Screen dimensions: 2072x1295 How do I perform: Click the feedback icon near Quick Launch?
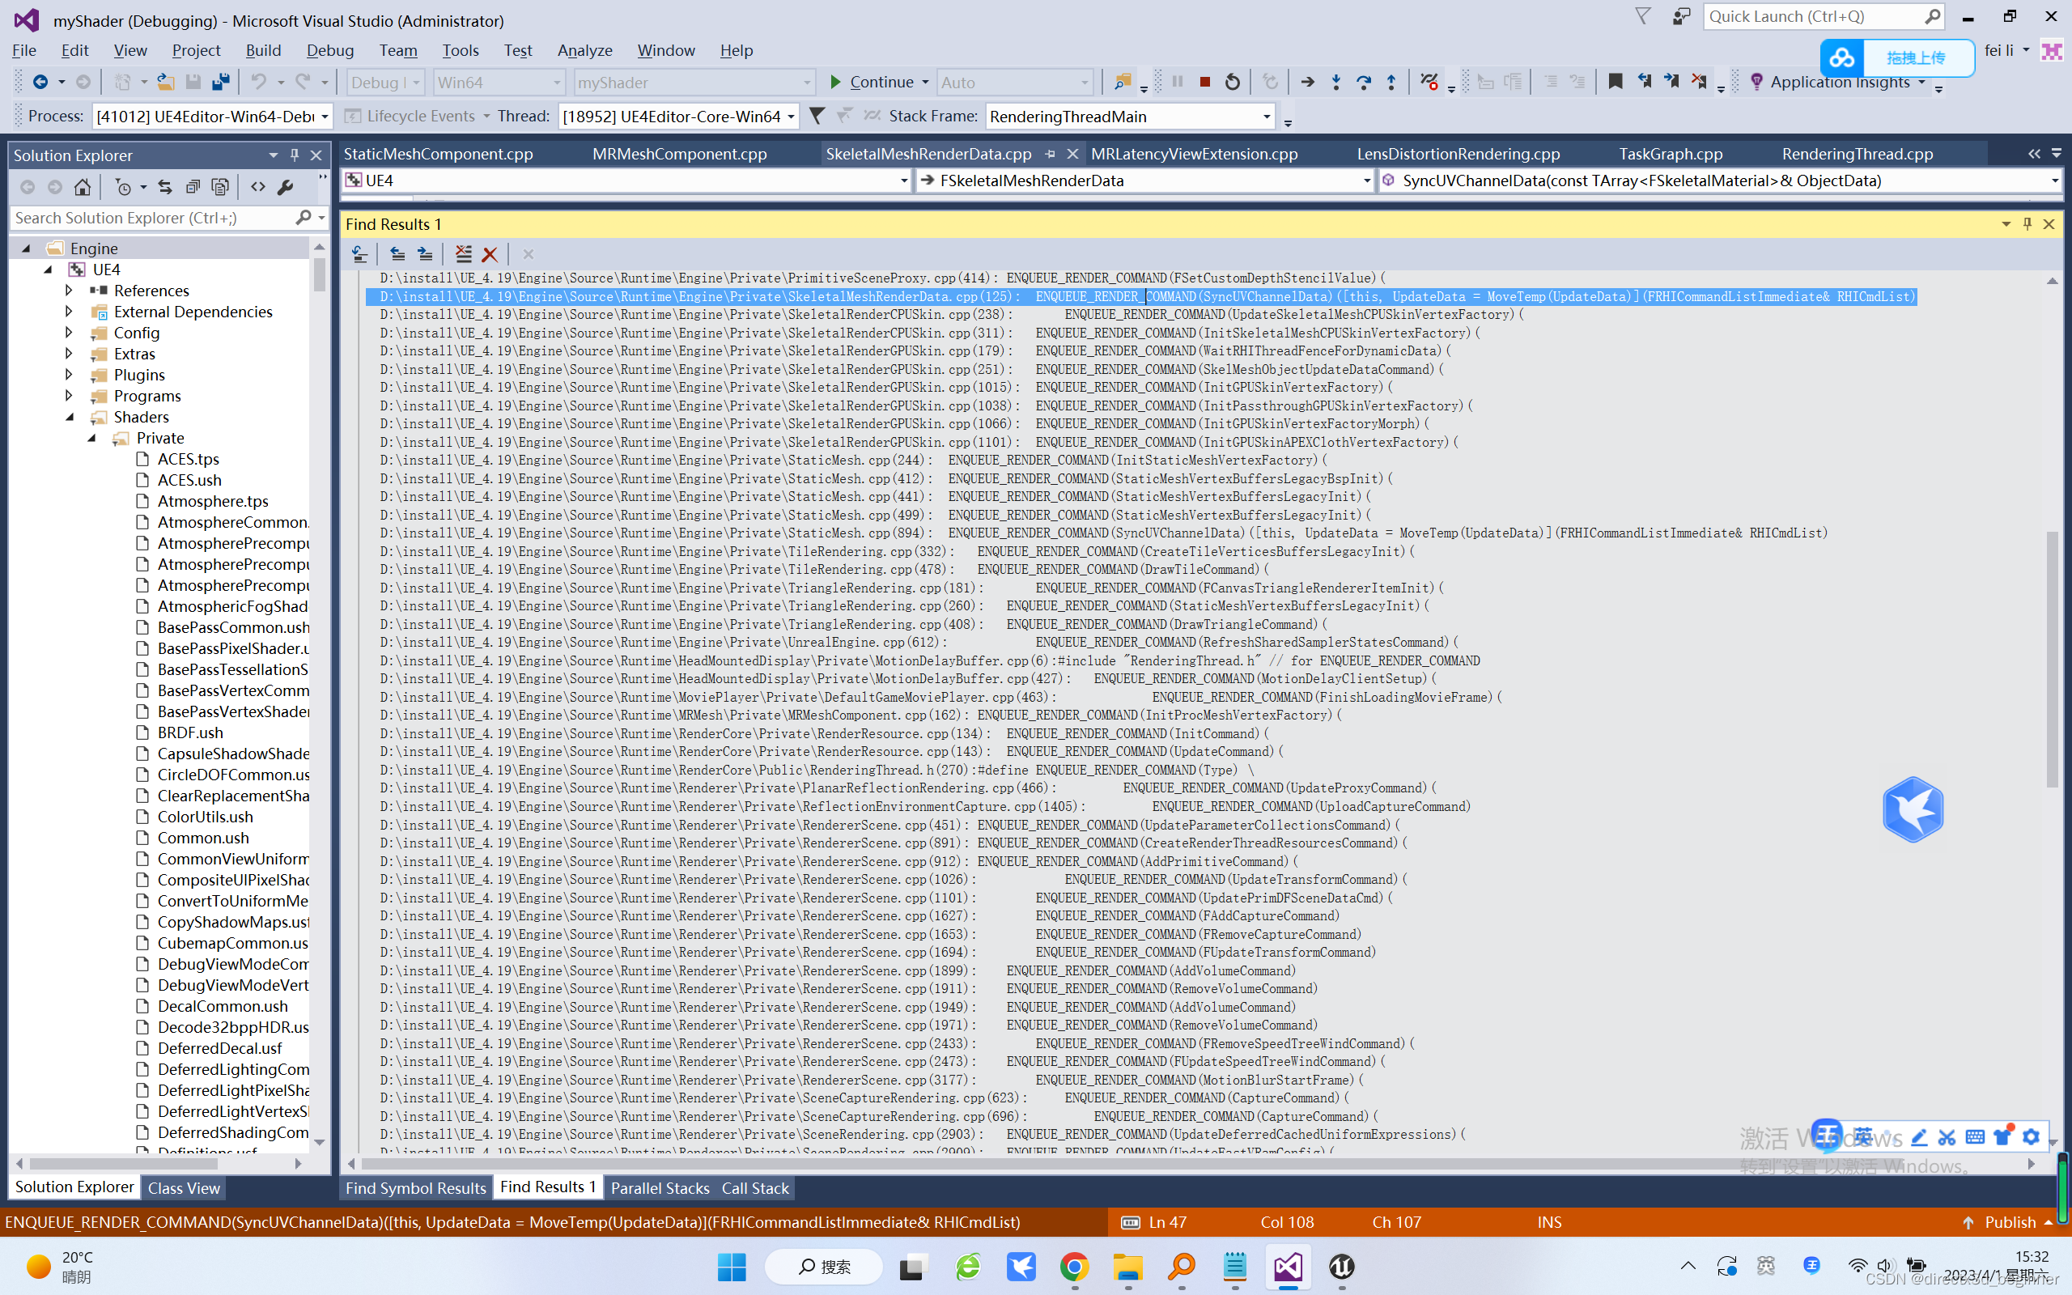(1682, 16)
